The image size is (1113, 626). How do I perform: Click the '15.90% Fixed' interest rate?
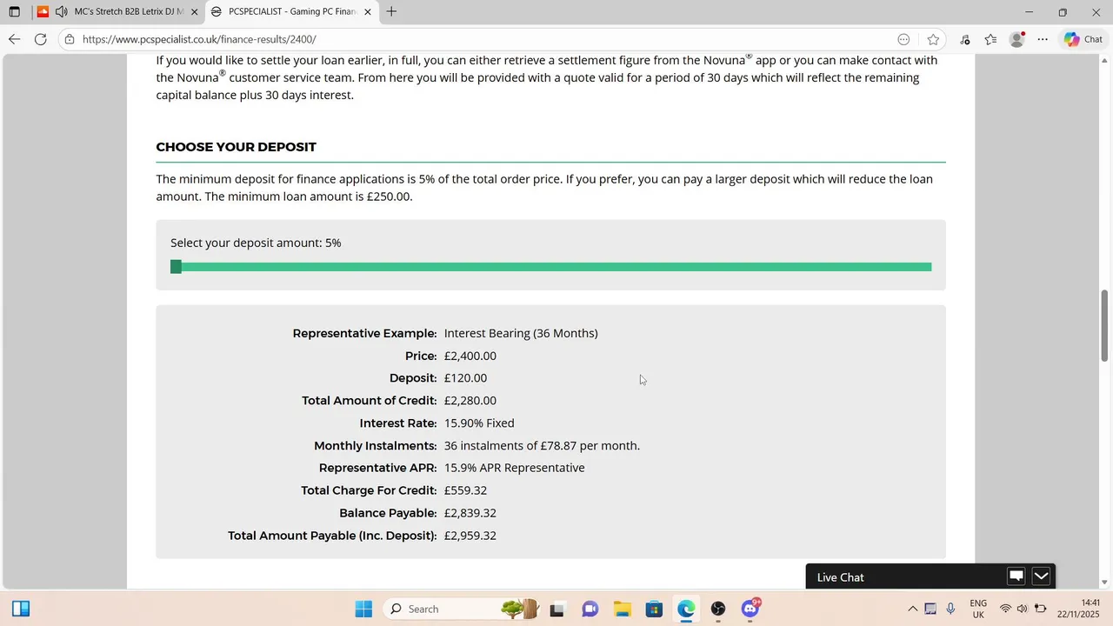[x=479, y=423]
